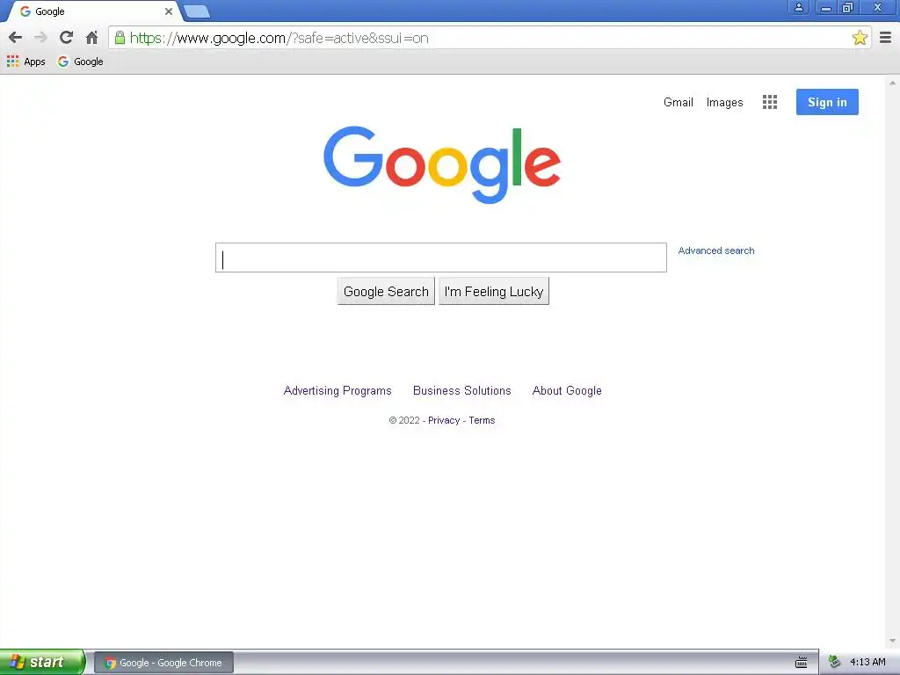This screenshot has width=900, height=675.
Task: Click I'm Feeling Lucky button
Action: tap(494, 291)
